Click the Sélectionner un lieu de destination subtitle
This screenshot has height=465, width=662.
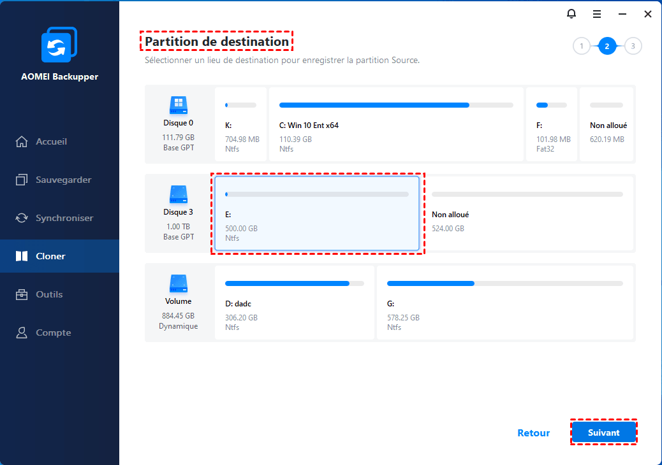click(x=282, y=61)
